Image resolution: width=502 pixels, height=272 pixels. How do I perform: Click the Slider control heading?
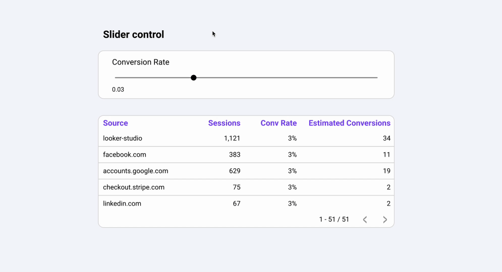[x=134, y=35]
